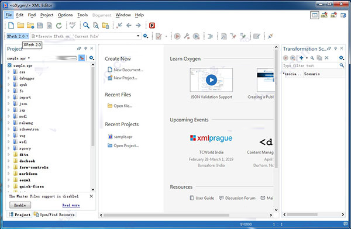Pin the Project panel
The height and width of the screenshot is (229, 351).
pyautogui.click(x=85, y=48)
